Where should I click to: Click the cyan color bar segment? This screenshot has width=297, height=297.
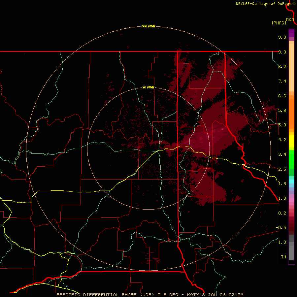pos(291,181)
